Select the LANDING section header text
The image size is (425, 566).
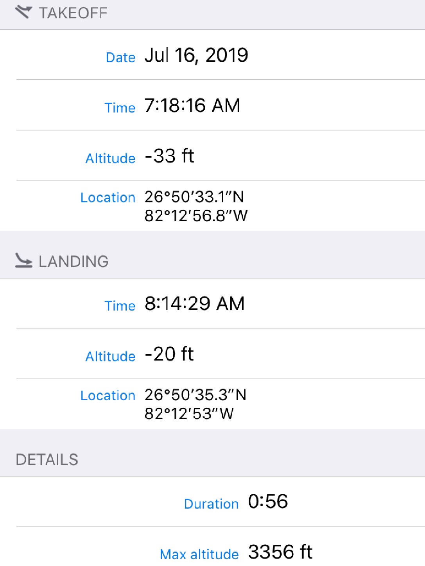click(x=74, y=262)
